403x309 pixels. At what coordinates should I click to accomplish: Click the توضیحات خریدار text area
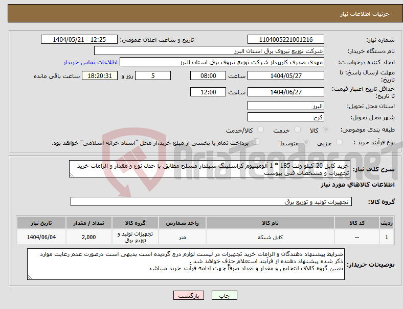186,264
